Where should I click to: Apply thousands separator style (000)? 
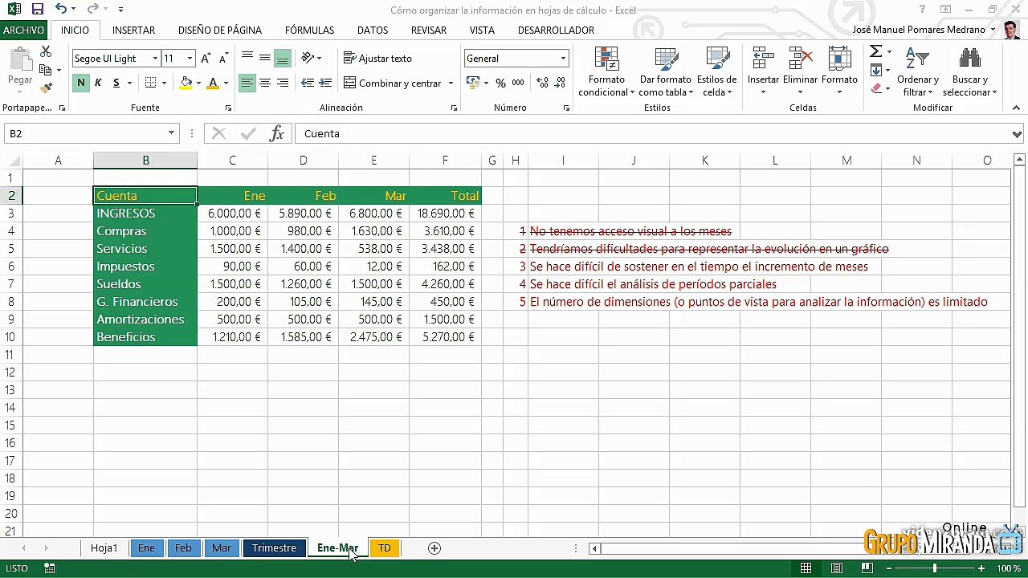[518, 83]
